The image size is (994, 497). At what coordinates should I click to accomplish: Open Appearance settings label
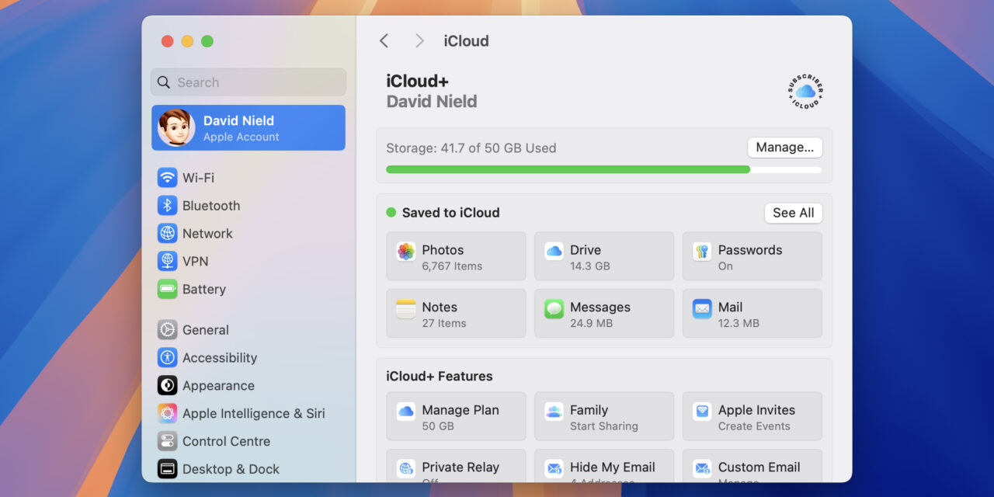pos(218,386)
